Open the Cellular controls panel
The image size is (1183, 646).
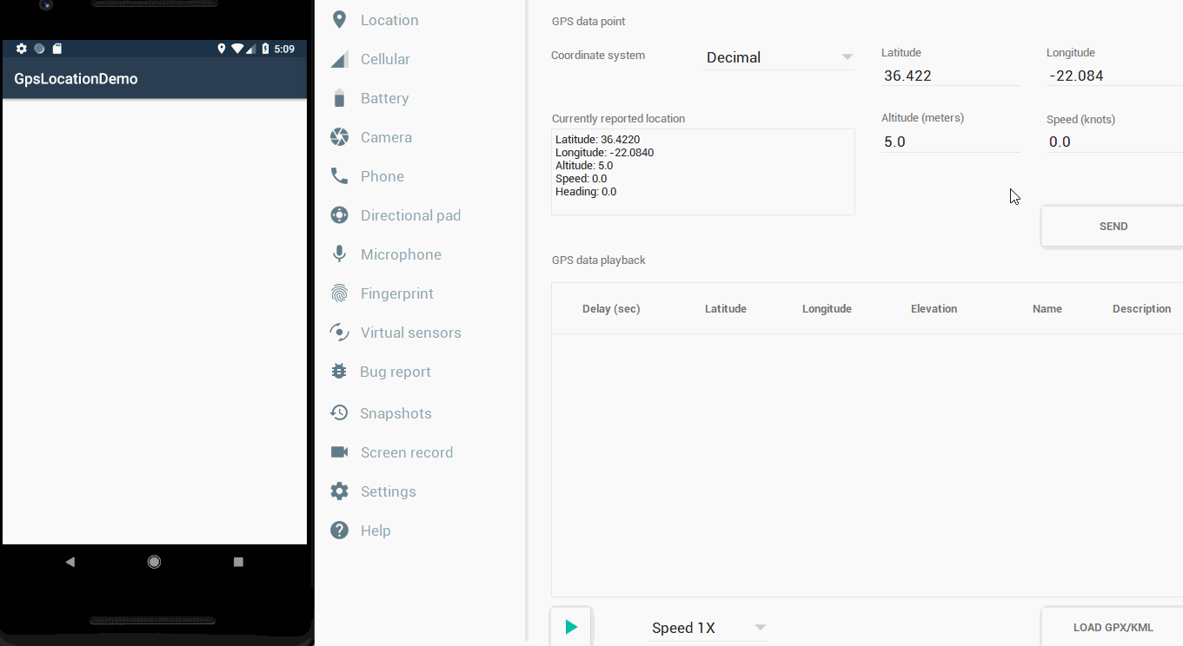pyautogui.click(x=385, y=58)
